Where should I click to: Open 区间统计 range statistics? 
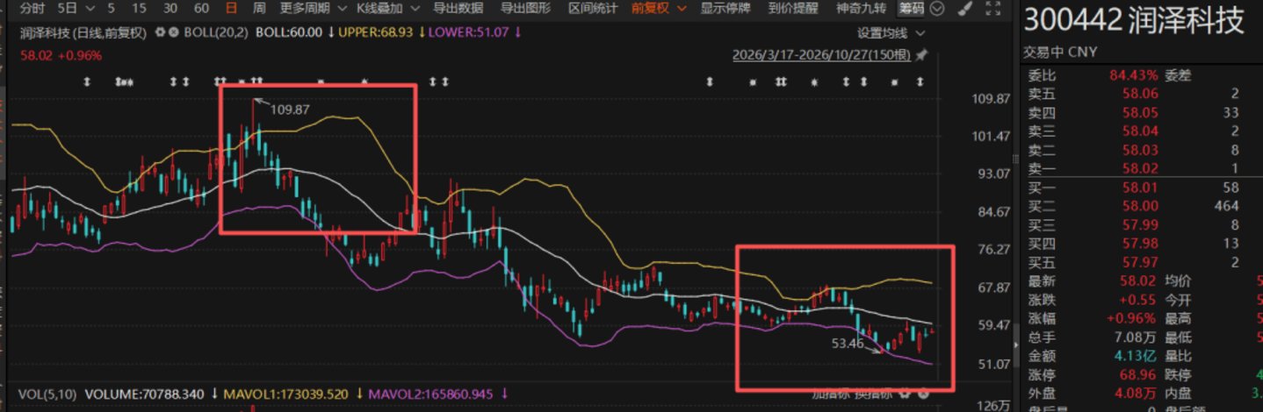click(592, 9)
